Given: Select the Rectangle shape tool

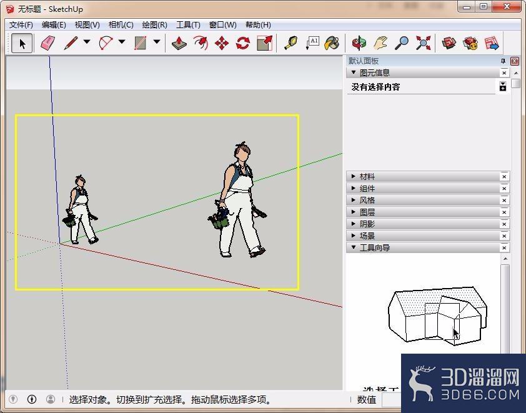Looking at the screenshot, I should 141,43.
